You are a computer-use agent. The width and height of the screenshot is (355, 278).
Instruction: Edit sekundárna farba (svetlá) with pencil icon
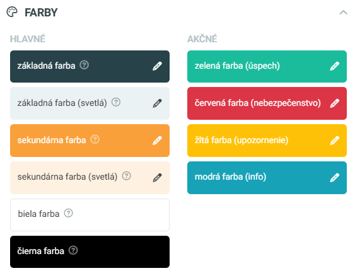[x=157, y=178]
